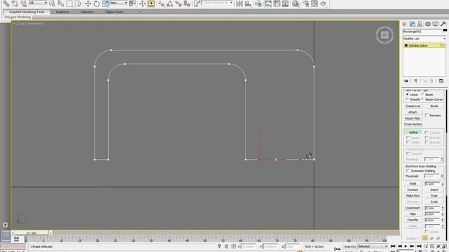Click the Cross Section button

[x=413, y=125]
